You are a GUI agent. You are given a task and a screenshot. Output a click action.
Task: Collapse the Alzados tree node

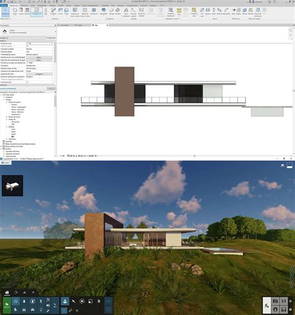click(7, 127)
